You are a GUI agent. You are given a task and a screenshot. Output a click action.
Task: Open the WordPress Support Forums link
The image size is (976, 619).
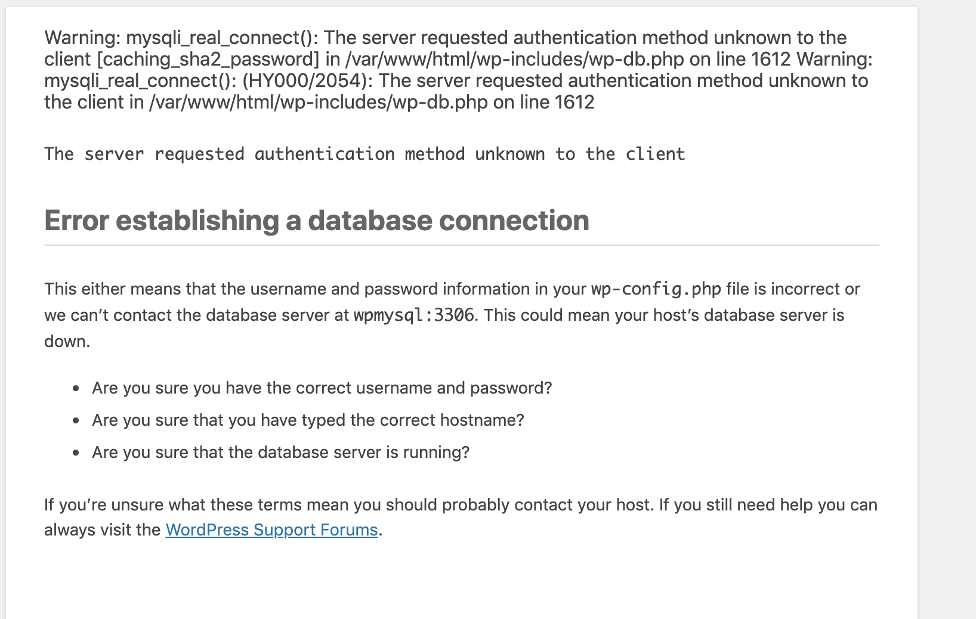271,530
